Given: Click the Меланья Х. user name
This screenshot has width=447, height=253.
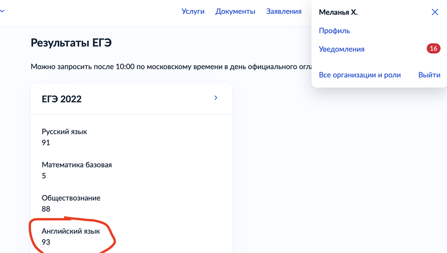Looking at the screenshot, I should pyautogui.click(x=338, y=12).
